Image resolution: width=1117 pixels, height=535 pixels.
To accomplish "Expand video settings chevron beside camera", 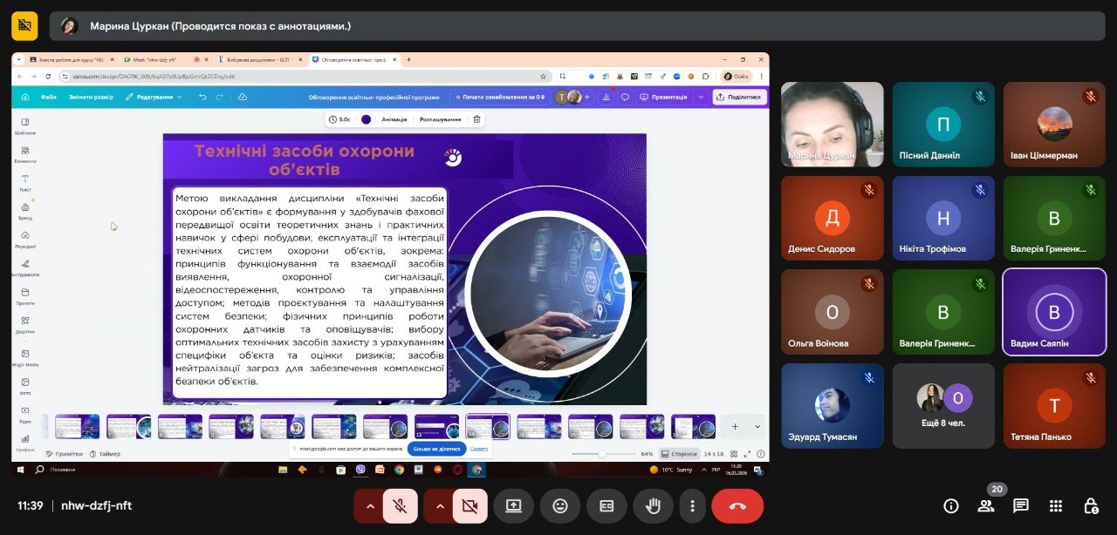I will click(440, 506).
